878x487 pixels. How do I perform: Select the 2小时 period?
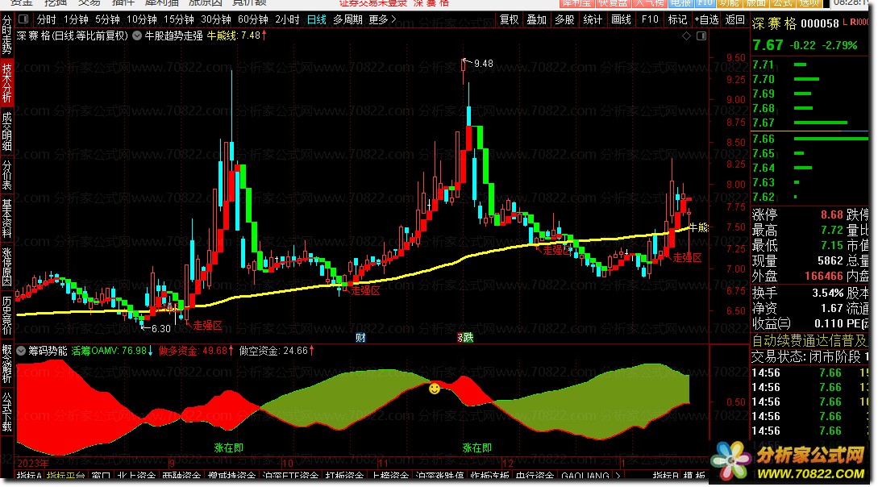(x=287, y=19)
